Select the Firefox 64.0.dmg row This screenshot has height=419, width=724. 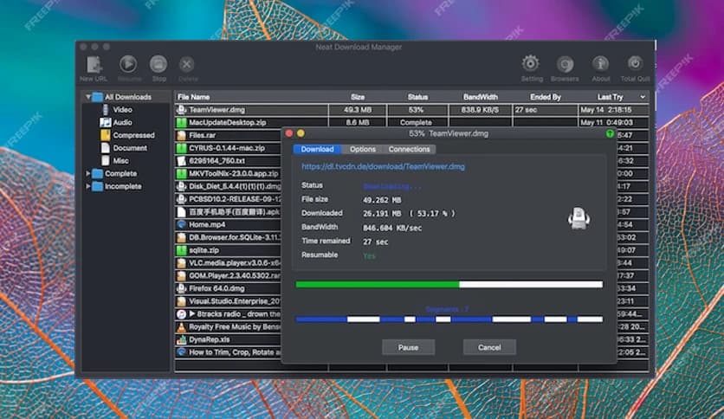229,288
